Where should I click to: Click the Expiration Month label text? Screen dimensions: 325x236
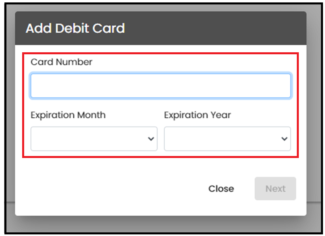pos(68,115)
